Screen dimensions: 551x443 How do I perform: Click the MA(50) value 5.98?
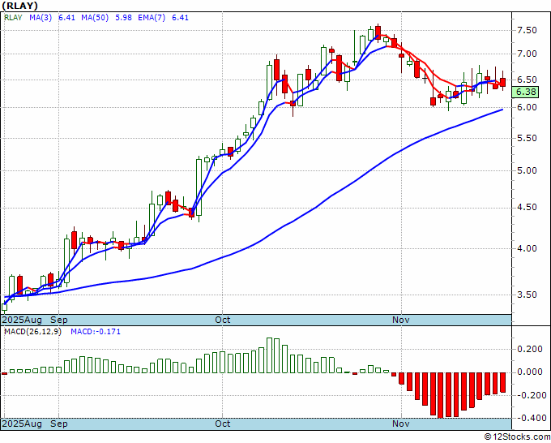(123, 17)
